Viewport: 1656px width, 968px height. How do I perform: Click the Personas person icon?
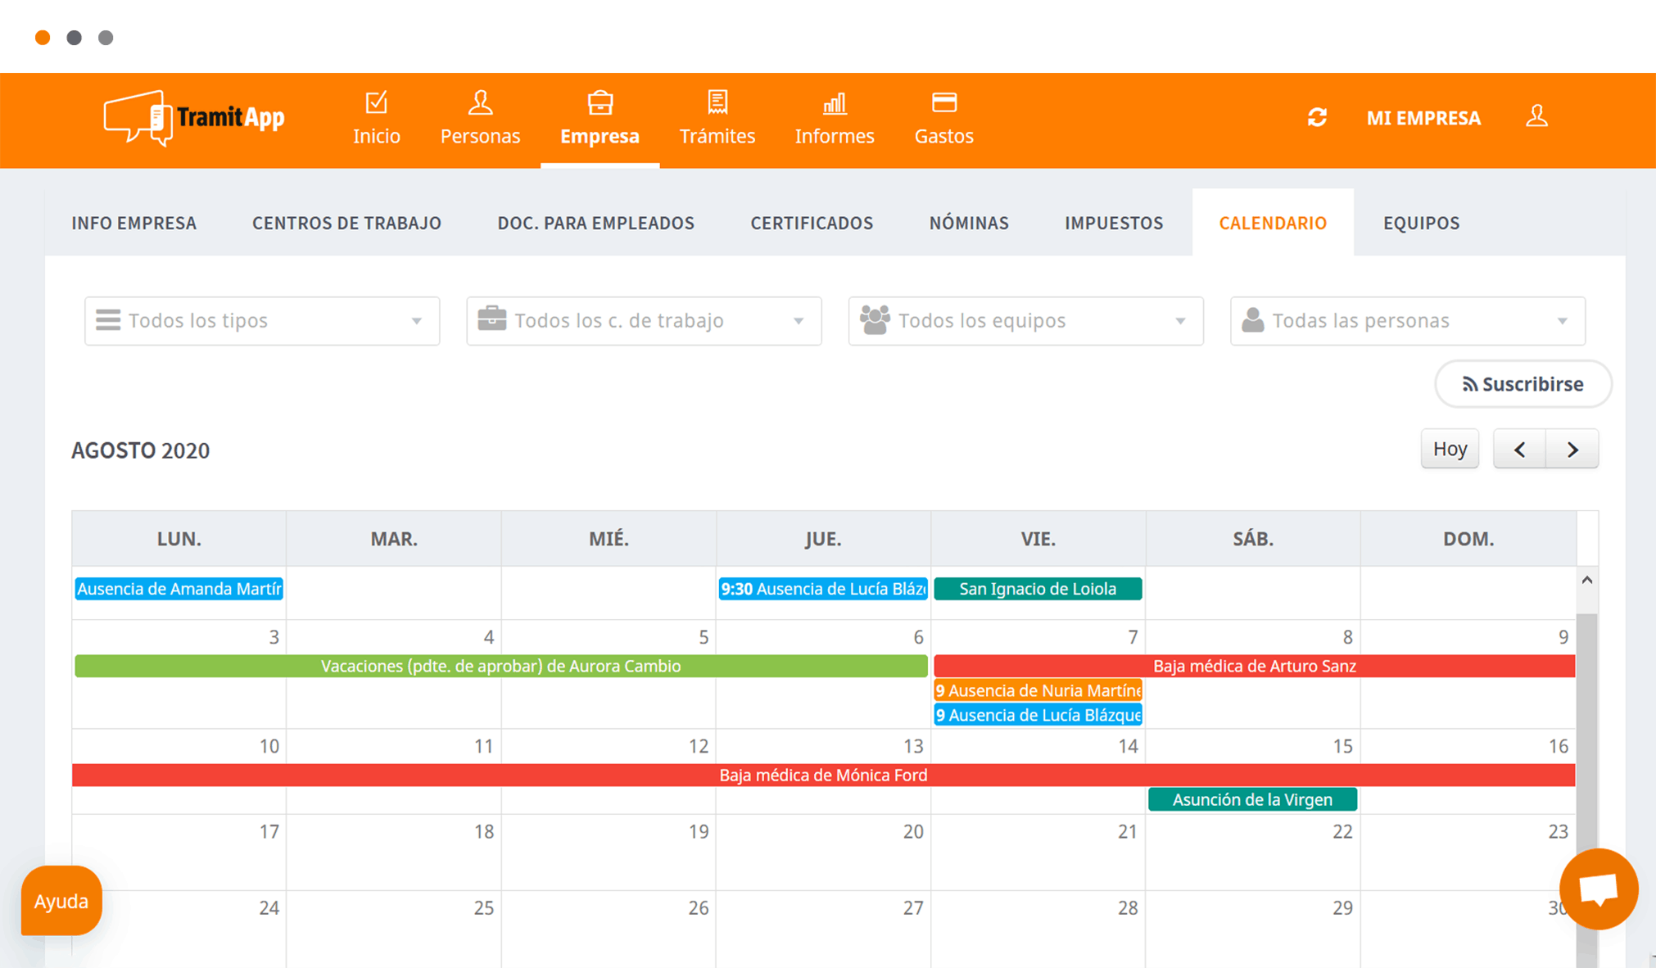pos(480,103)
